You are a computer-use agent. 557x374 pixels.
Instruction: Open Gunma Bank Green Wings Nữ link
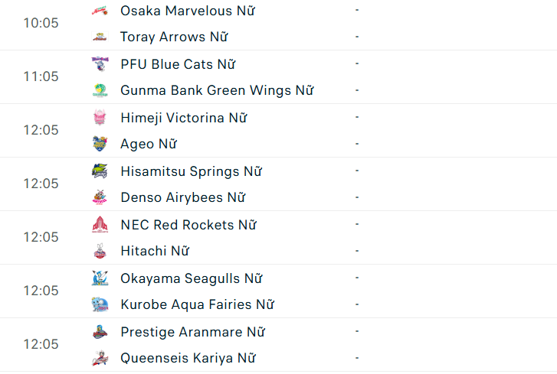click(x=217, y=90)
